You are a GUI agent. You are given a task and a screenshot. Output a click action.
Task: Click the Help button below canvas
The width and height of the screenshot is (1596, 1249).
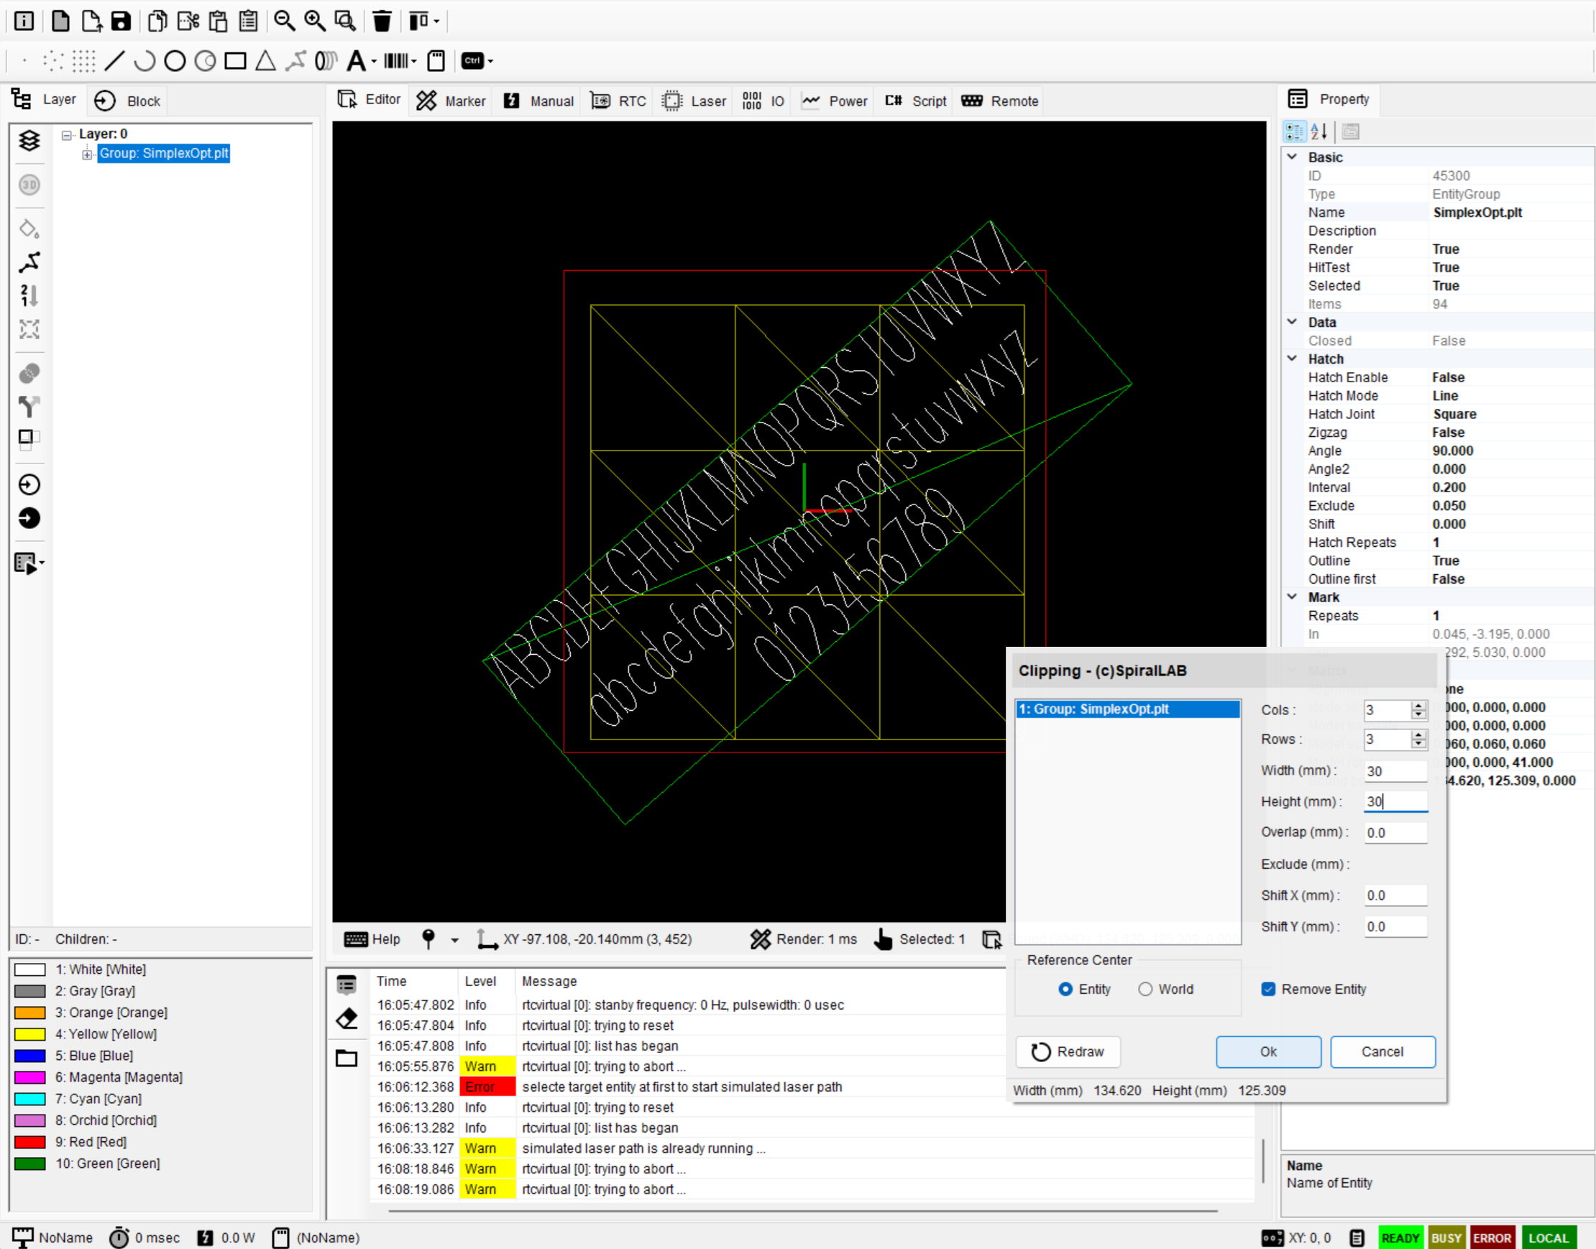372,939
